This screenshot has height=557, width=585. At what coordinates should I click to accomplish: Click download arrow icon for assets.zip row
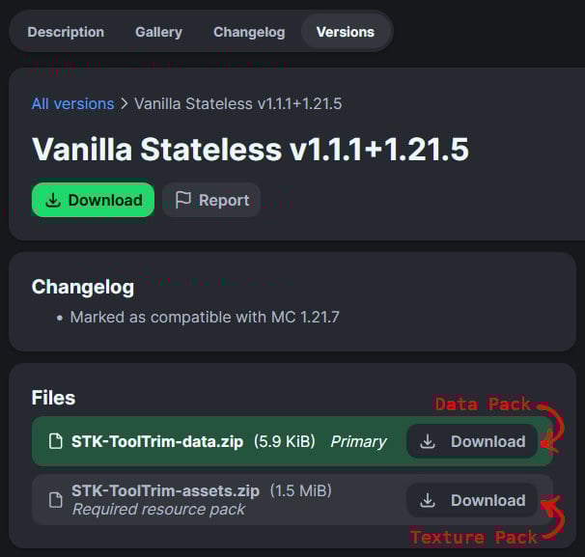click(428, 500)
